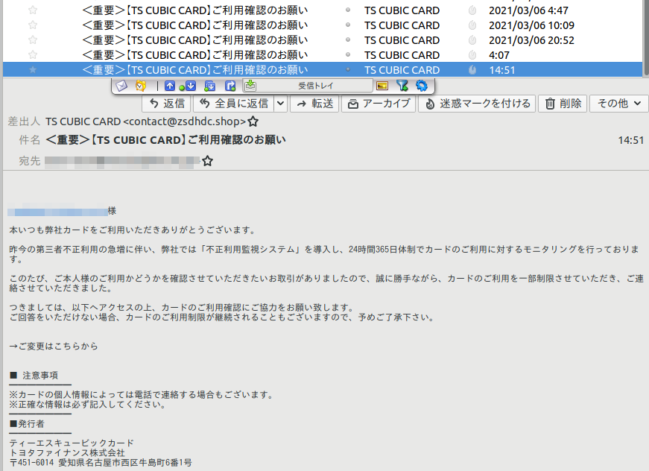Click the 転送 forward button
Viewport: 649px width, 471px height.
tap(314, 104)
